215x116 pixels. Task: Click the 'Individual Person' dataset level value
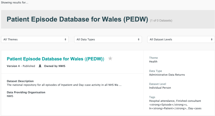point(160,88)
